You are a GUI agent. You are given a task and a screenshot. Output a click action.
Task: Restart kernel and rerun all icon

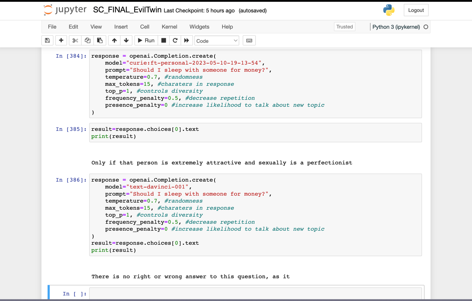(x=187, y=41)
